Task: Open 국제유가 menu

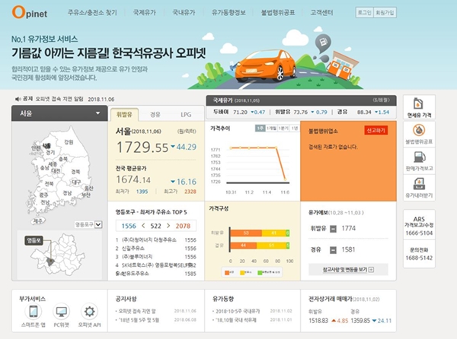Action: click(144, 12)
